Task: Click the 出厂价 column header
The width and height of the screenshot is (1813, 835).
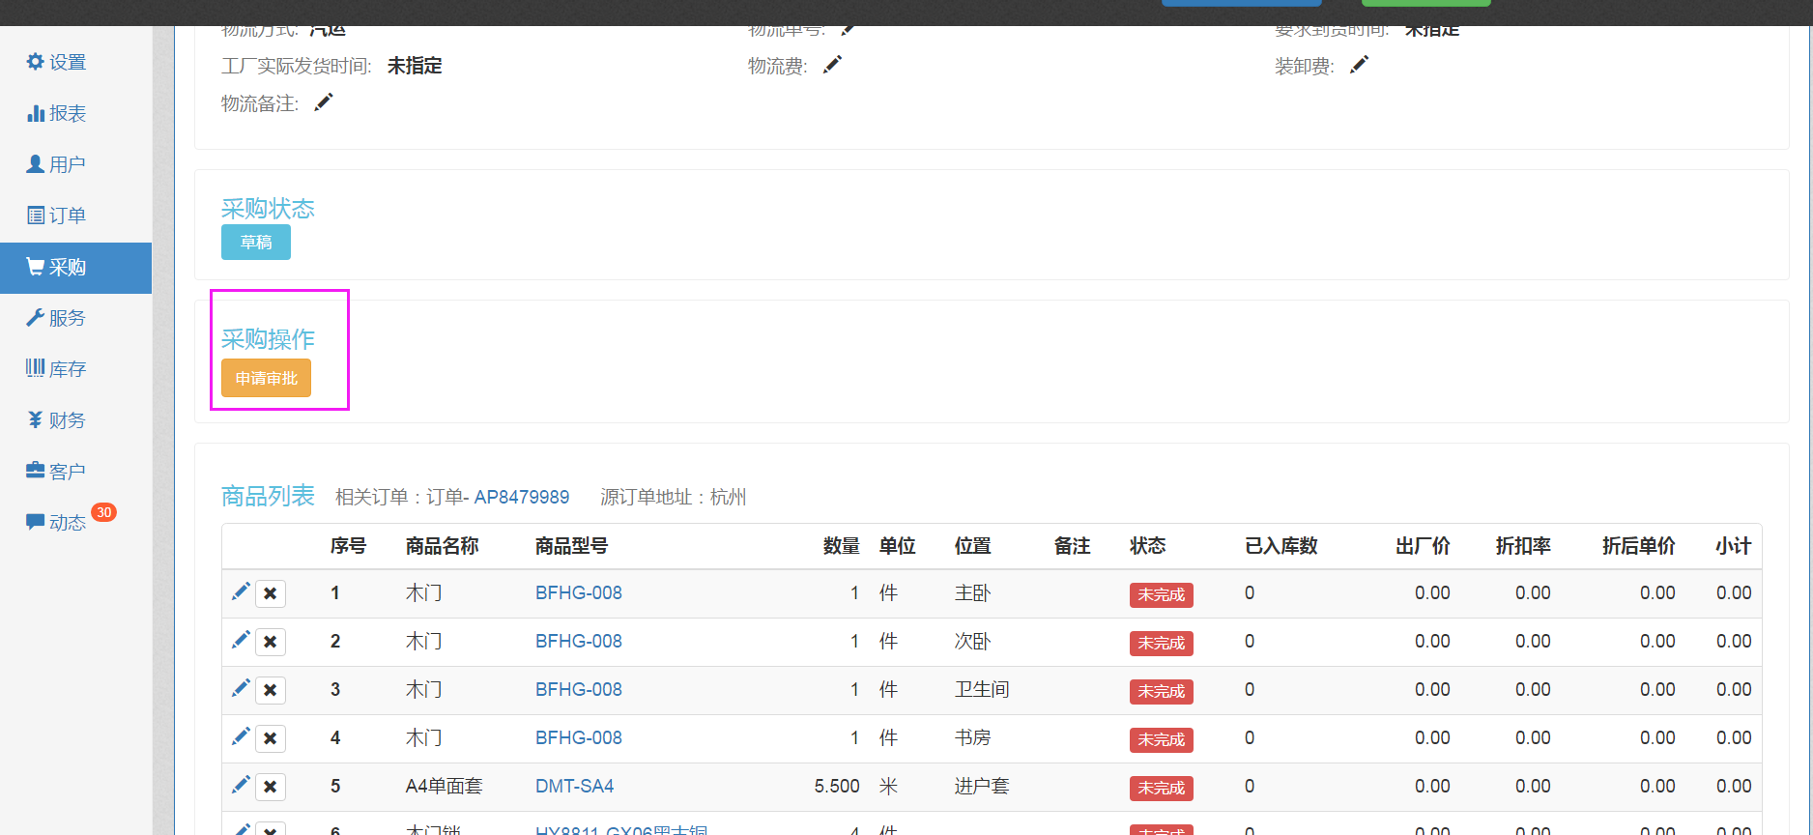Action: coord(1423,546)
